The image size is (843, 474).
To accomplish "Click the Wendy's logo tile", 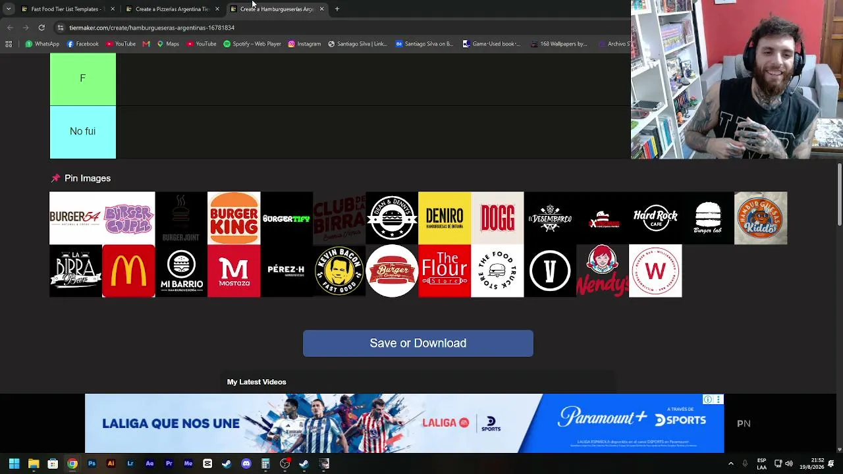I will [603, 271].
